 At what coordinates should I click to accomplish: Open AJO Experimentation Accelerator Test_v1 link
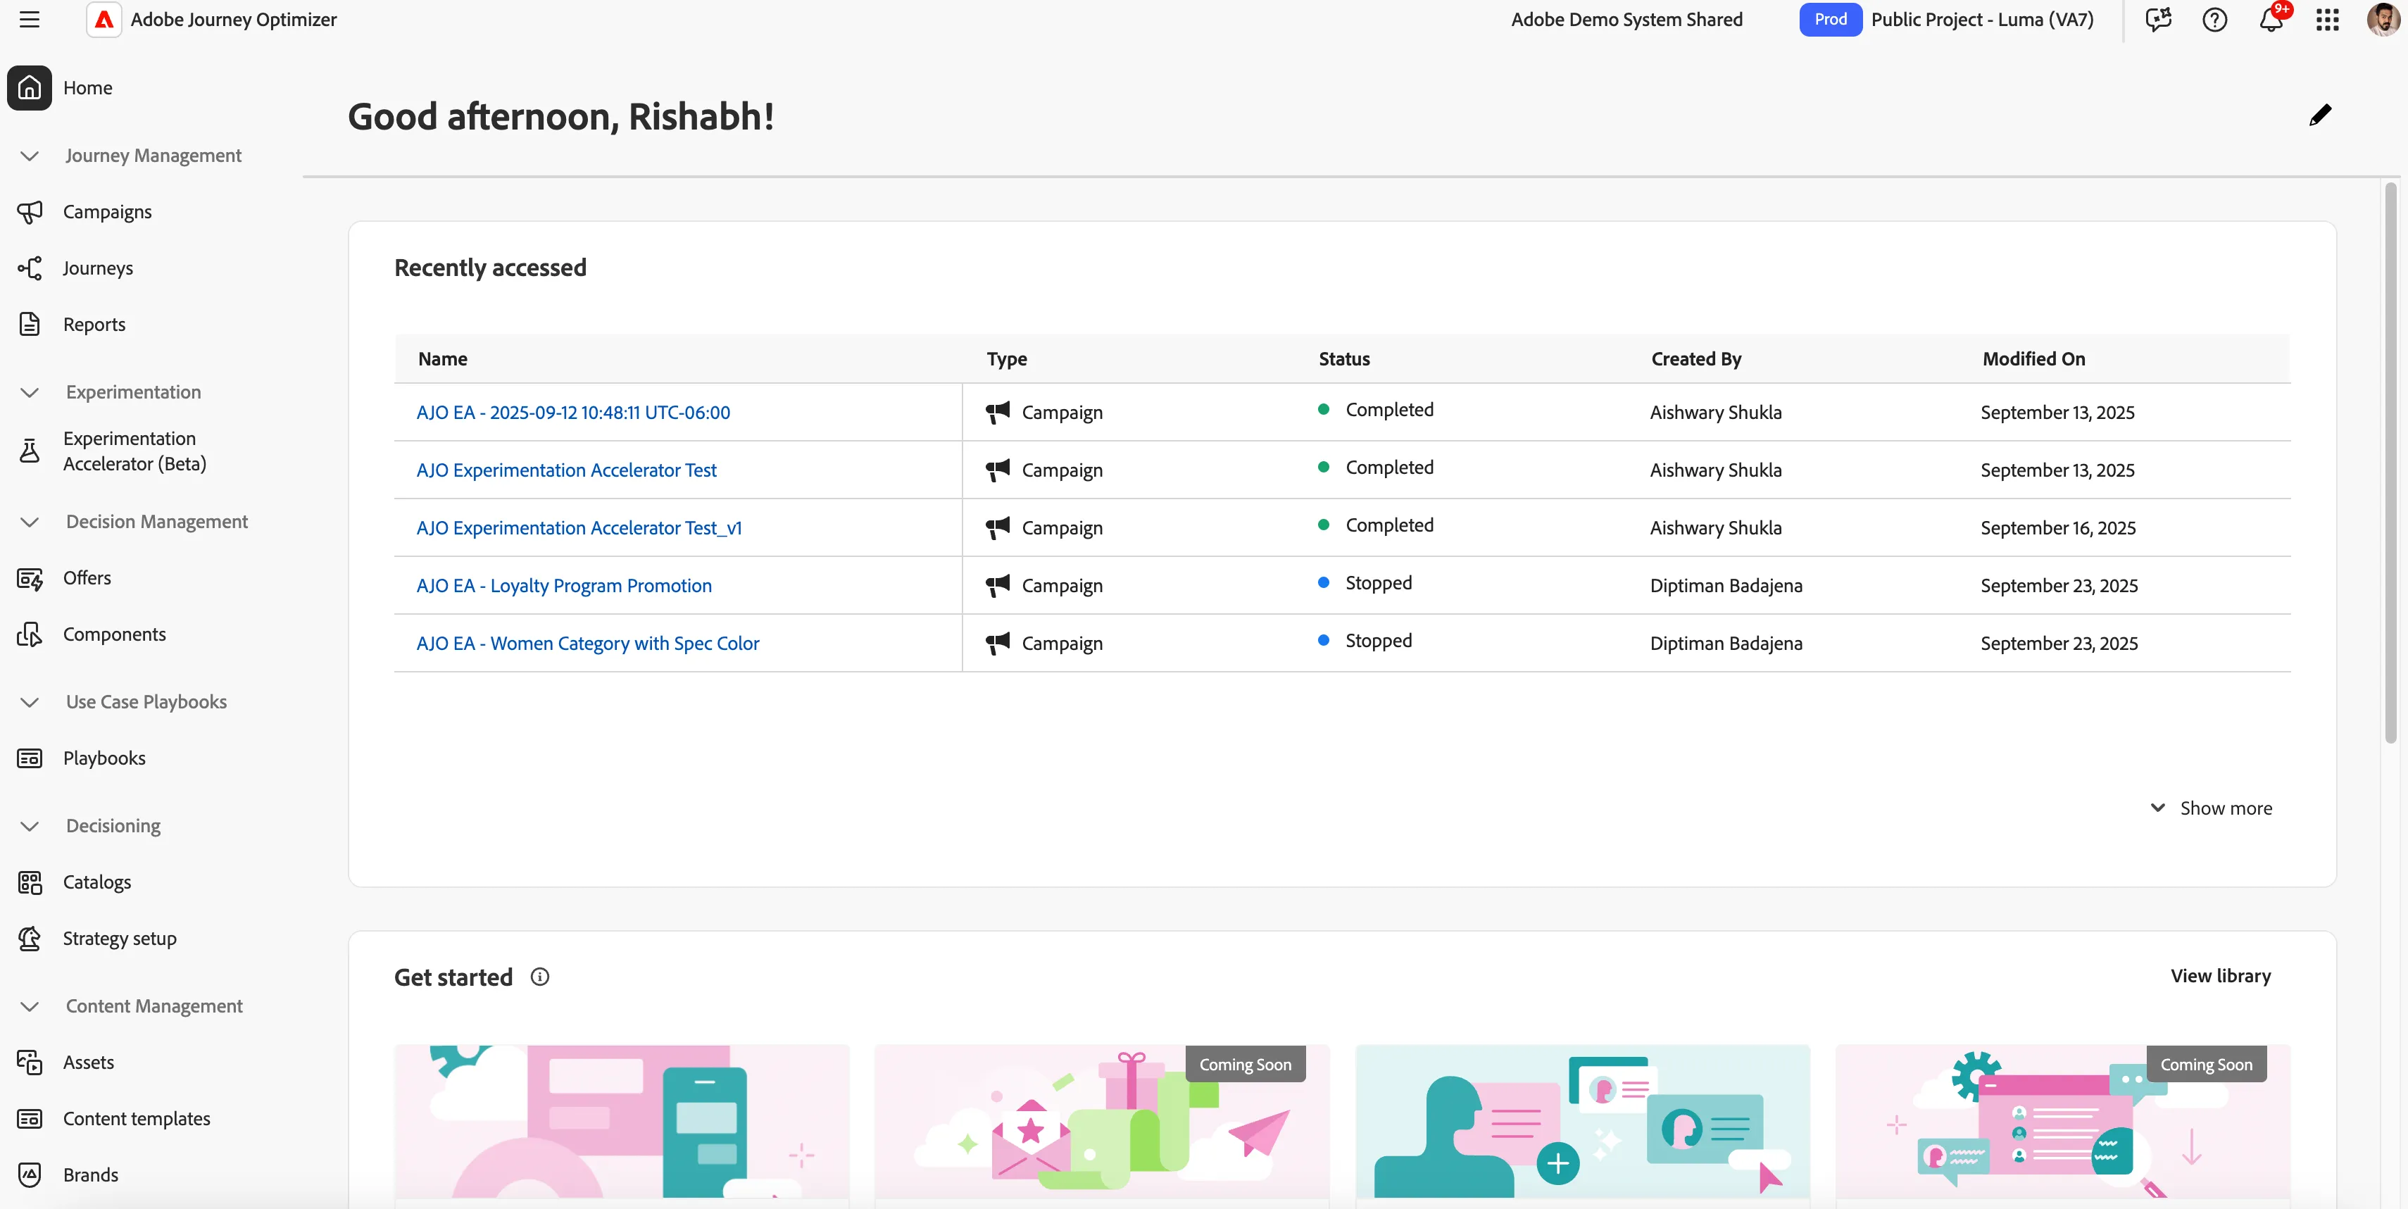tap(579, 527)
